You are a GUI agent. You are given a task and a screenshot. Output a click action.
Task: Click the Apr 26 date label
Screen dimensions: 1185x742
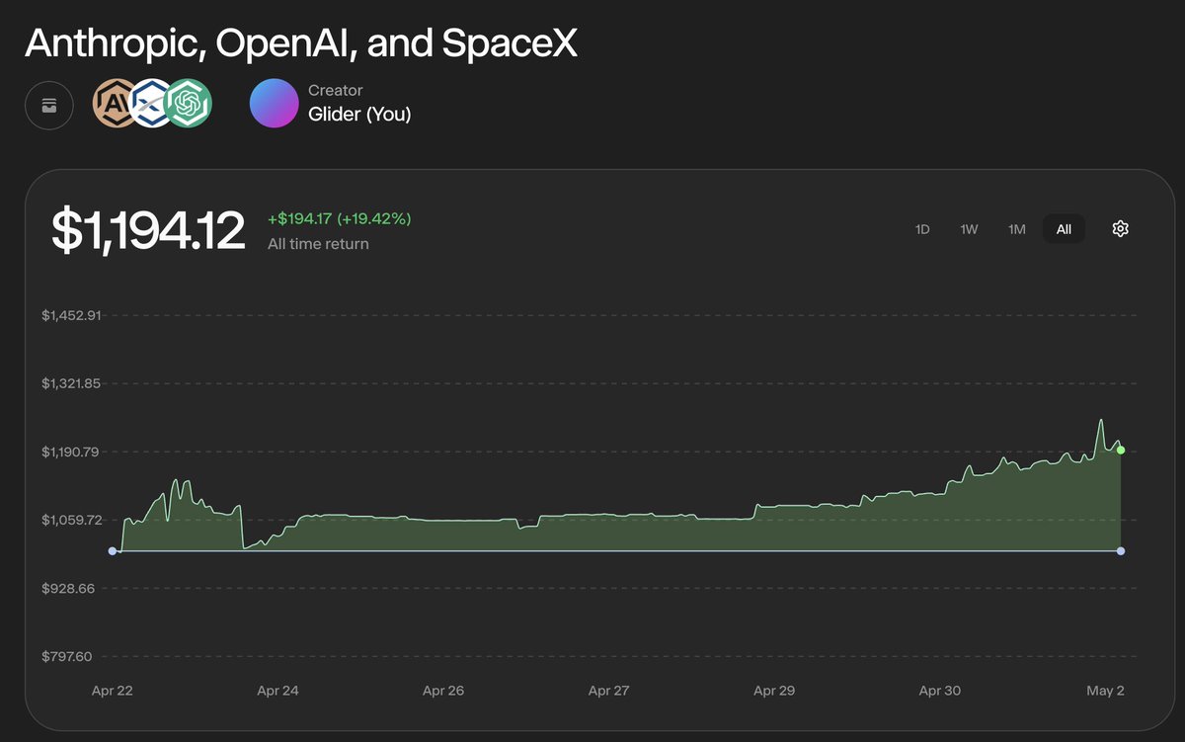click(x=443, y=692)
